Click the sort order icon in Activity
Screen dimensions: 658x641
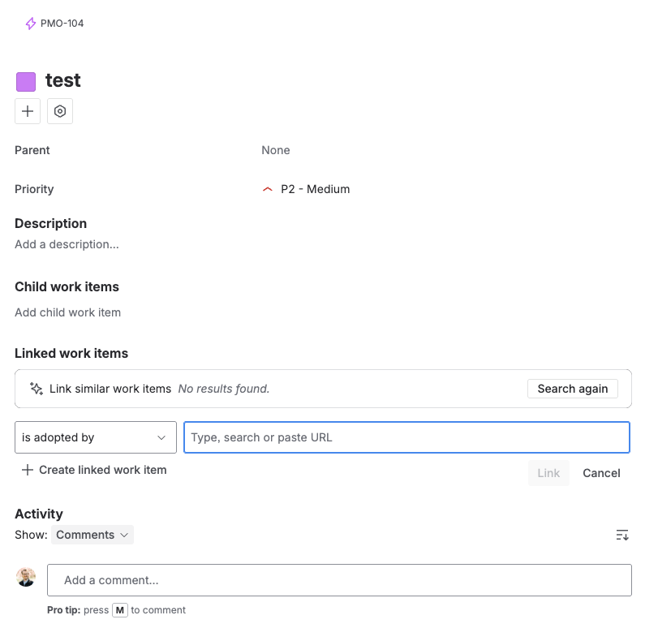pyautogui.click(x=622, y=535)
